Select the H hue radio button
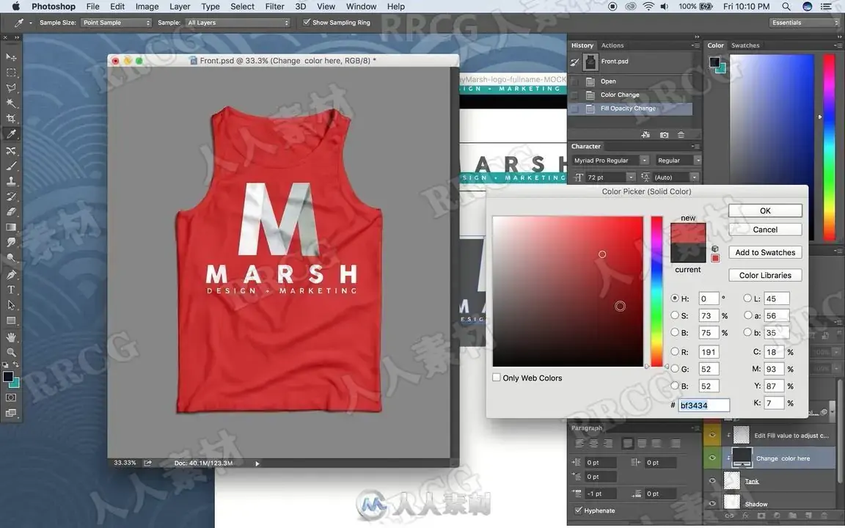 [x=675, y=298]
